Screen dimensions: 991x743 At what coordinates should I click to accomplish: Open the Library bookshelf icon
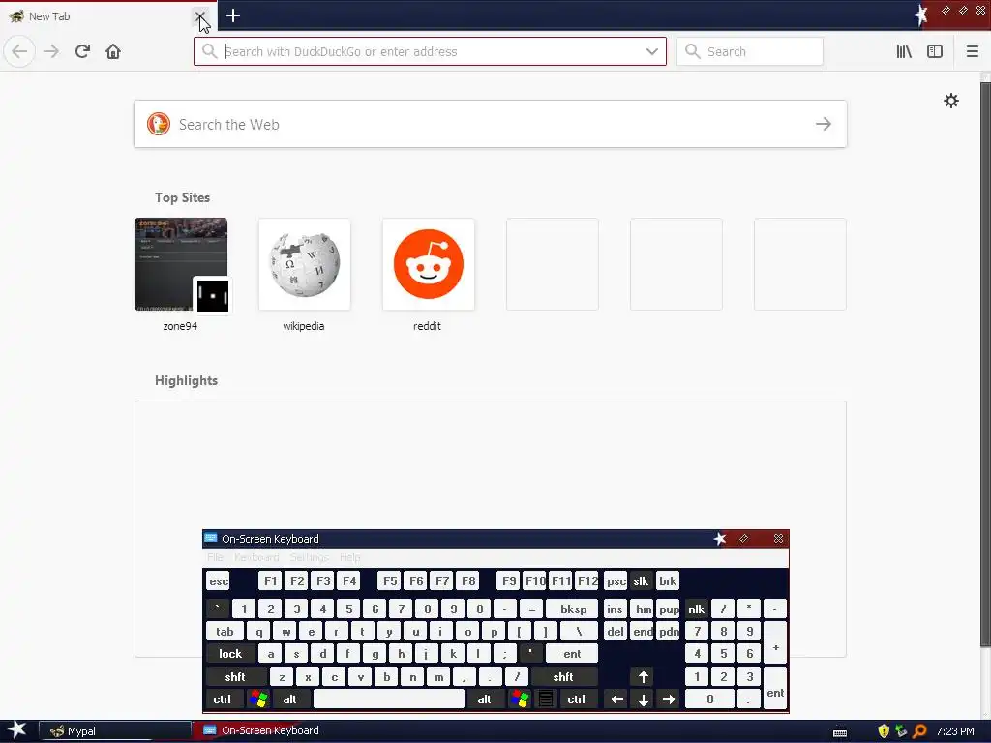[904, 51]
